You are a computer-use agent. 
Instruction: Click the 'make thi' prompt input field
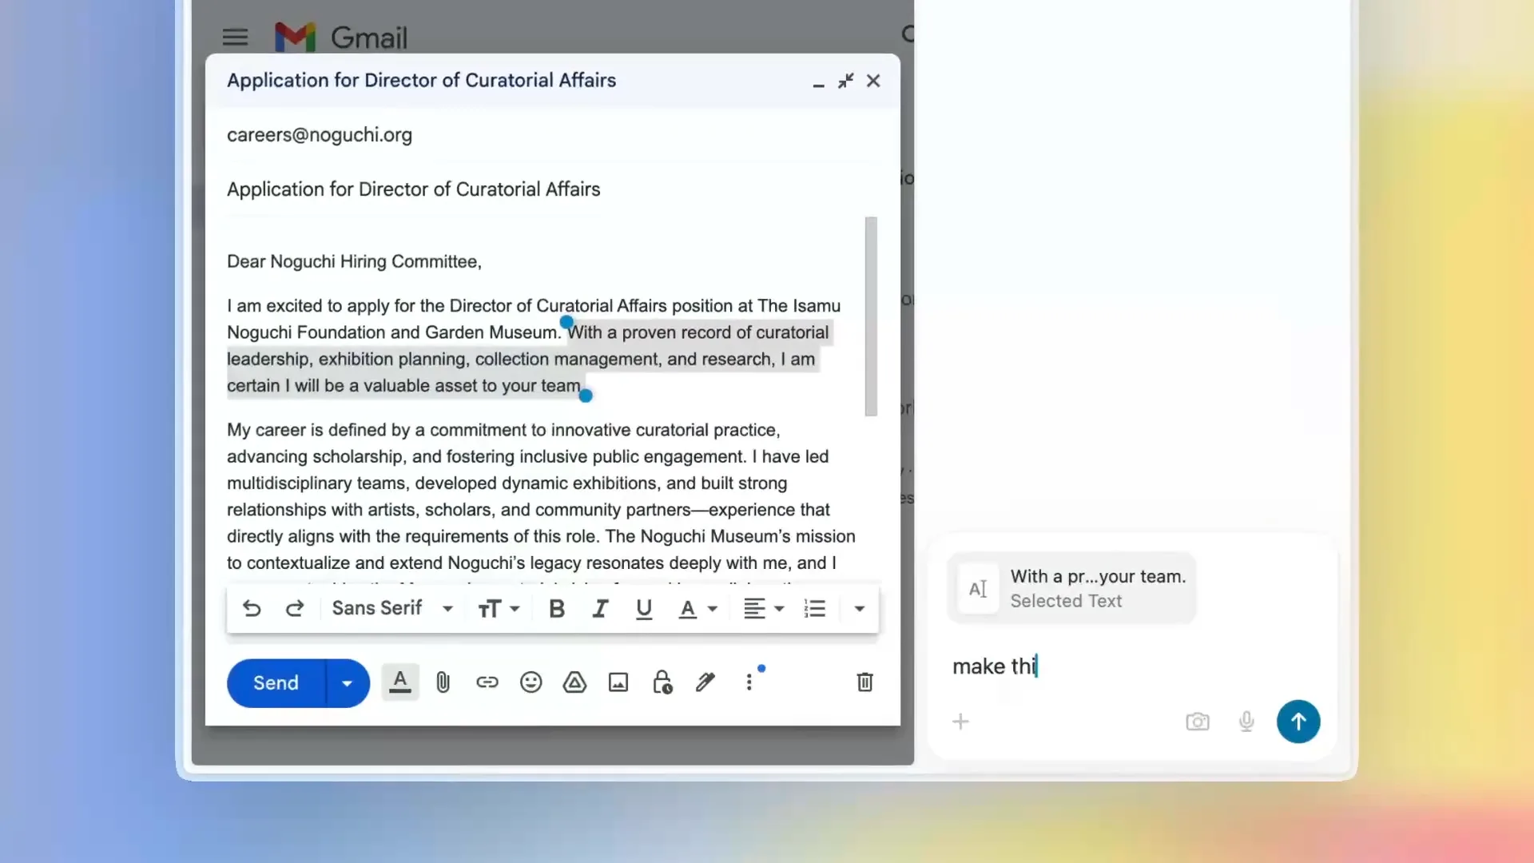point(1119,666)
